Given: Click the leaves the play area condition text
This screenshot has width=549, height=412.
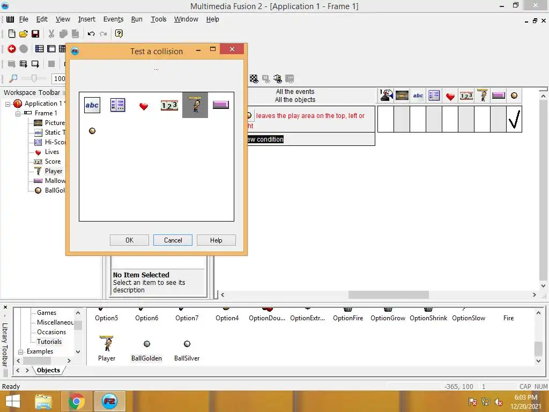Looking at the screenshot, I should pos(310,116).
